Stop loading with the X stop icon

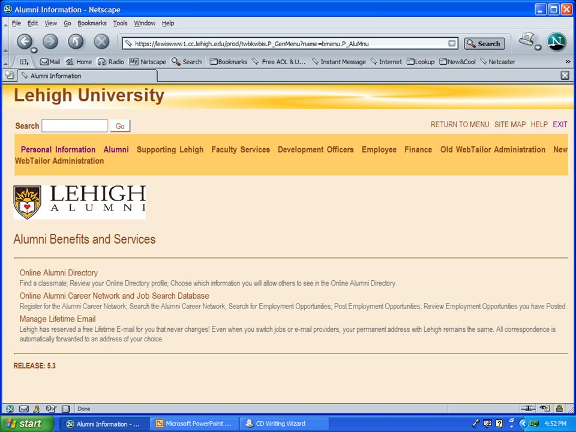pos(101,41)
